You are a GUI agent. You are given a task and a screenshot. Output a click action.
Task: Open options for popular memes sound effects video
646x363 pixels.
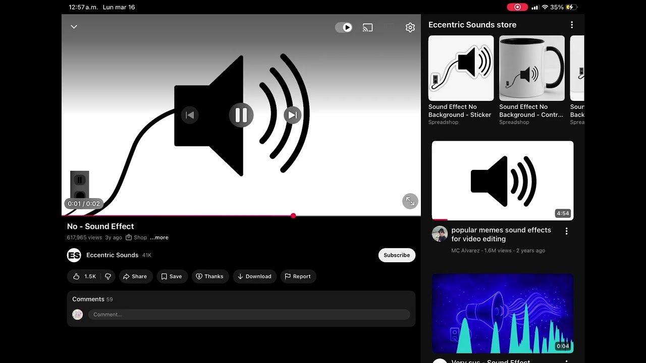pos(566,231)
